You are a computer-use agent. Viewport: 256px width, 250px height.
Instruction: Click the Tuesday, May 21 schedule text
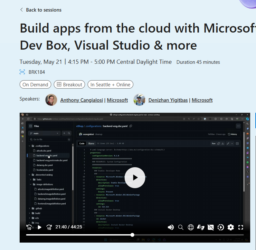[96, 62]
